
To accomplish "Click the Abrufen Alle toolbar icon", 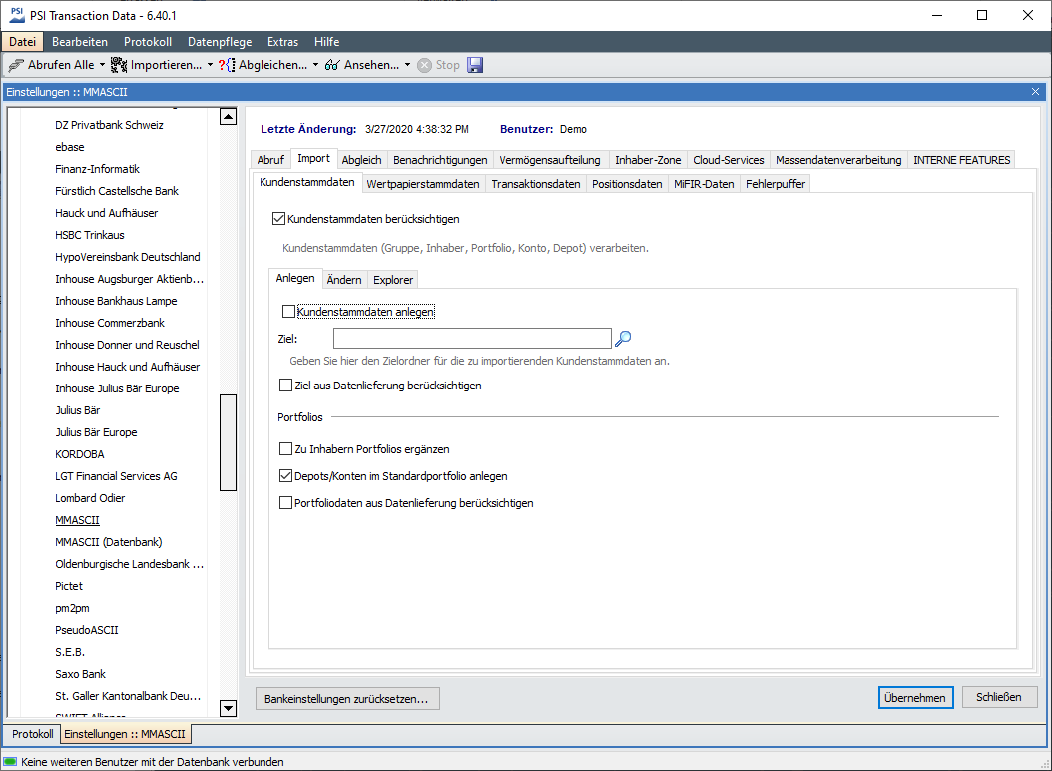I will pos(16,65).
